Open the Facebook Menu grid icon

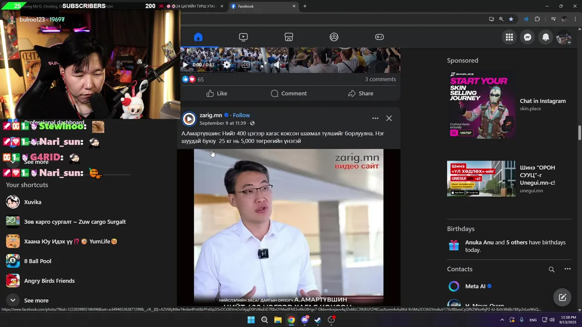509,38
